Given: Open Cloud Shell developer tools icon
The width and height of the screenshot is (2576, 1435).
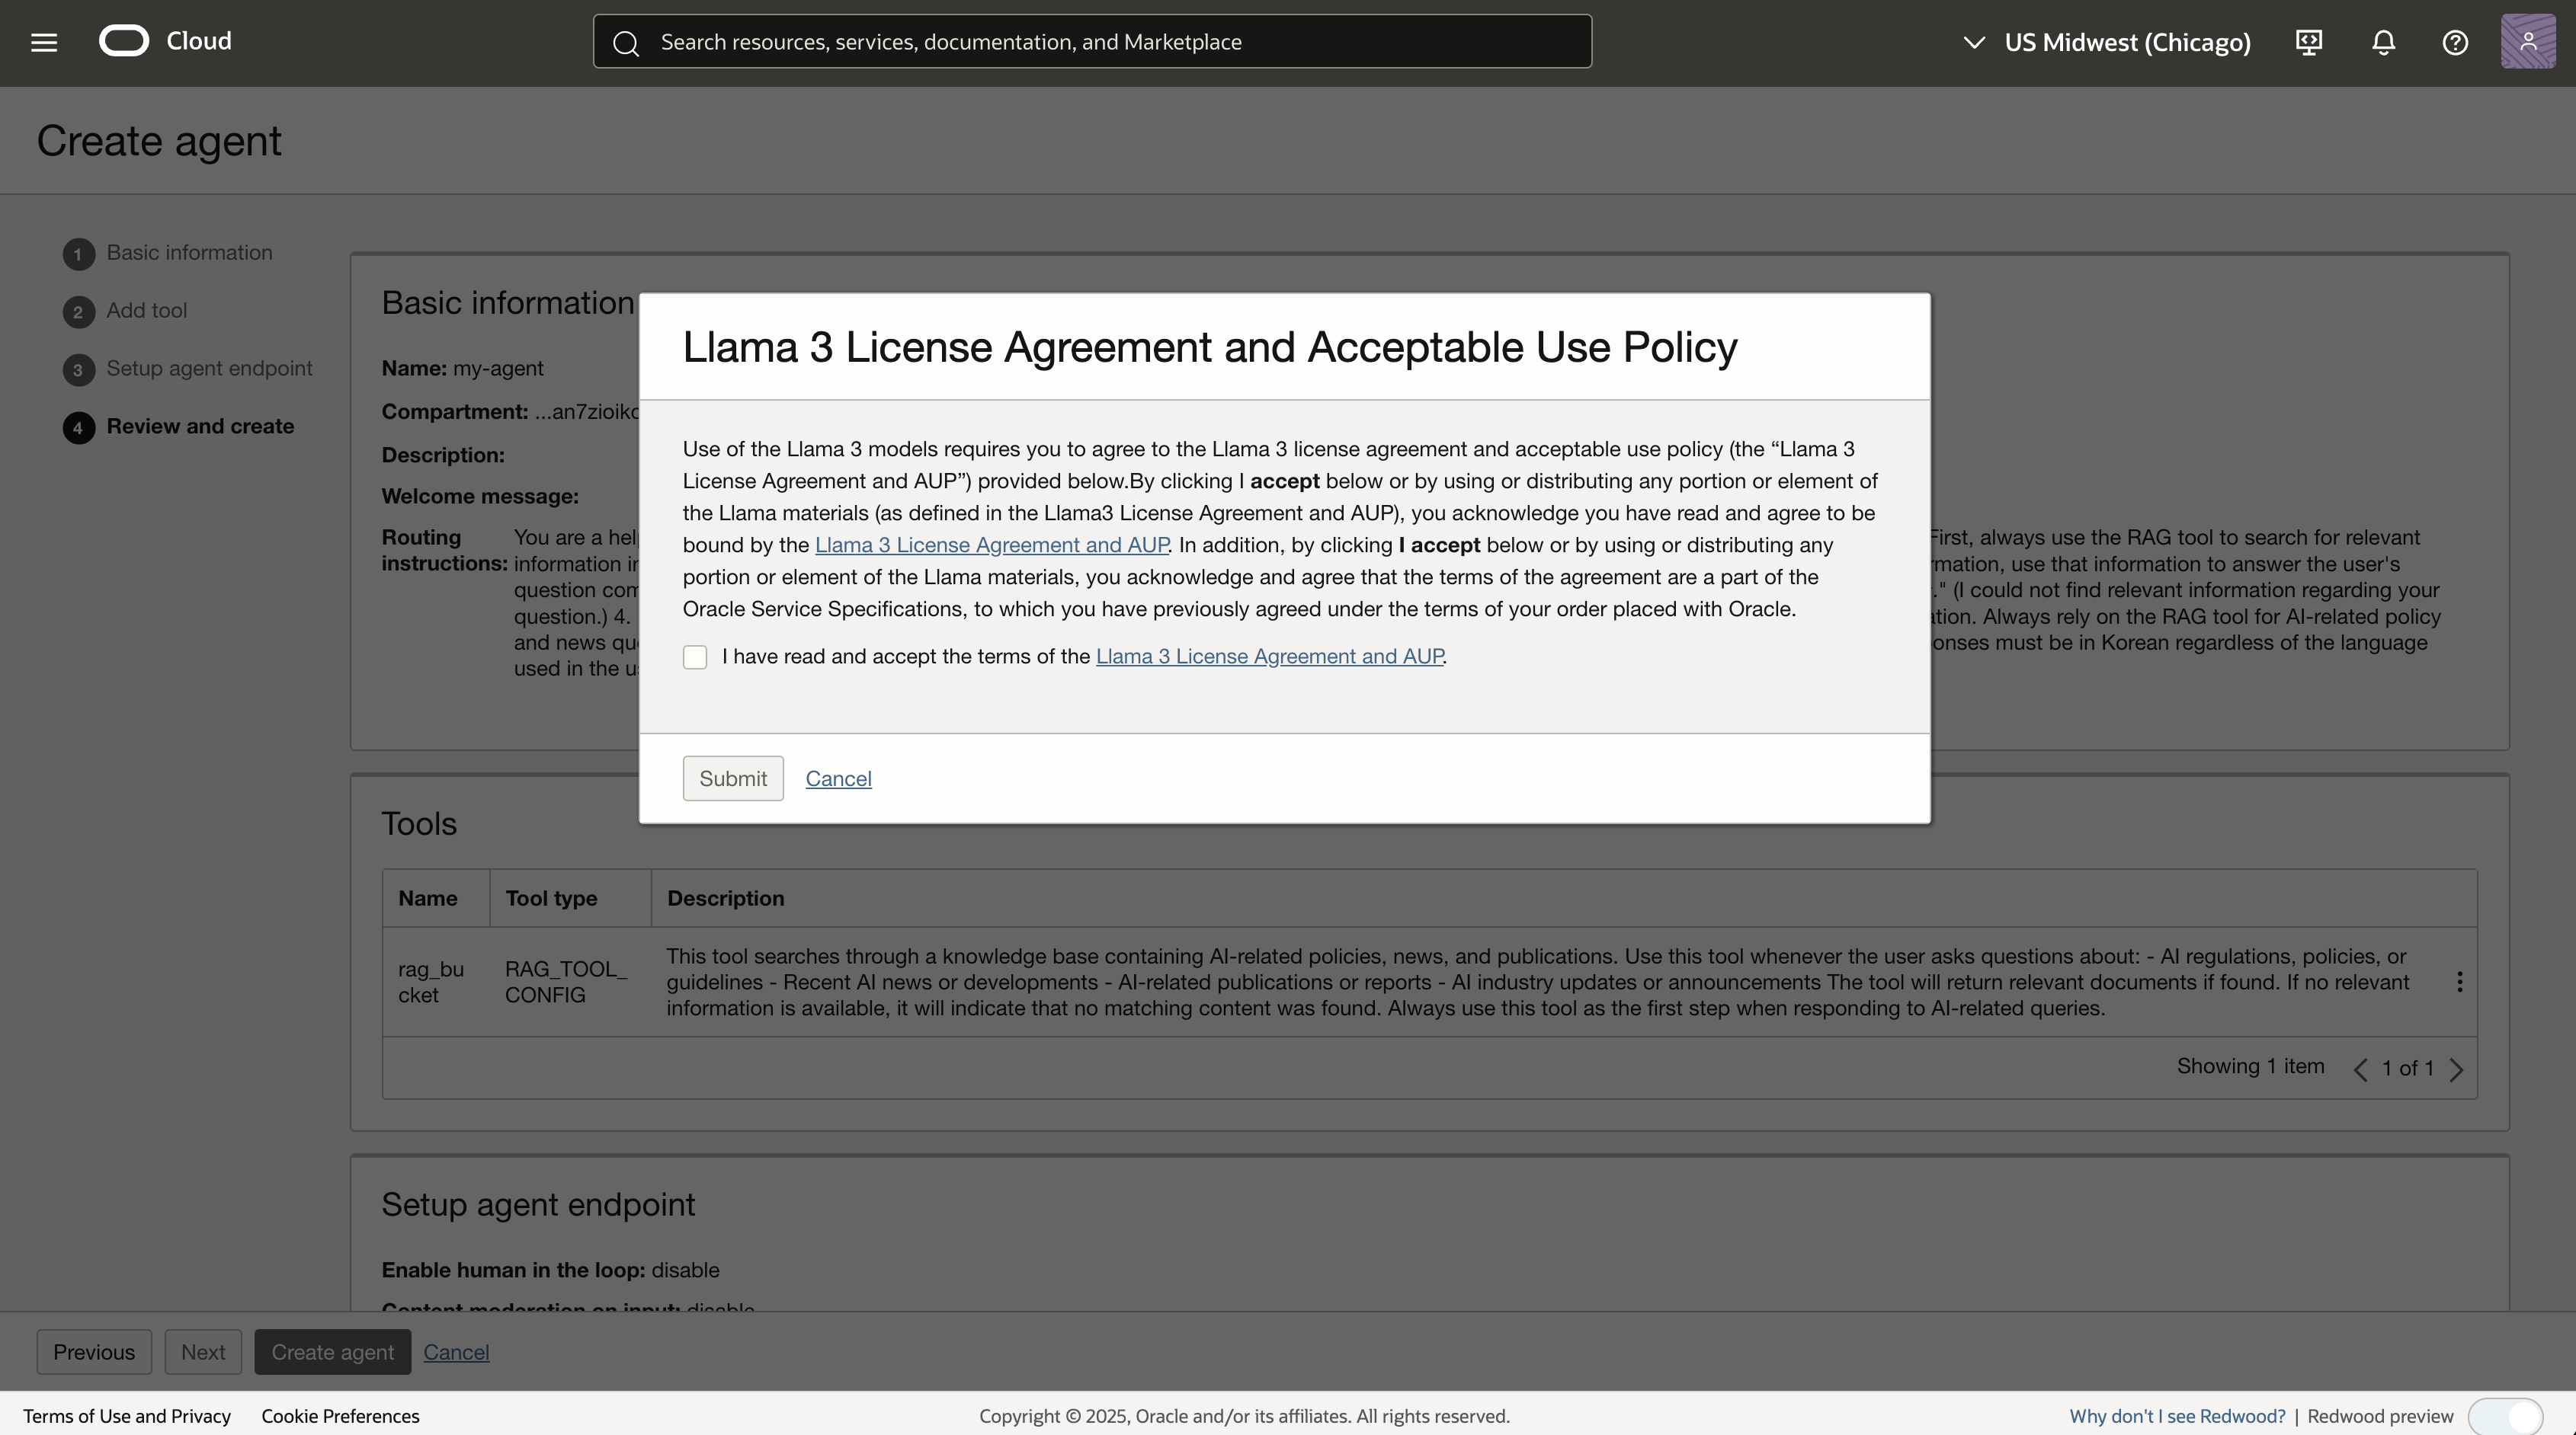Looking at the screenshot, I should 2309,42.
